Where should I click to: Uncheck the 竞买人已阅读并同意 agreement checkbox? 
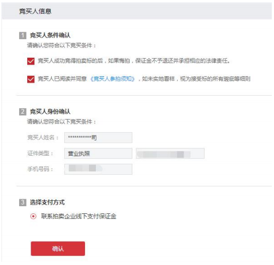(31, 79)
